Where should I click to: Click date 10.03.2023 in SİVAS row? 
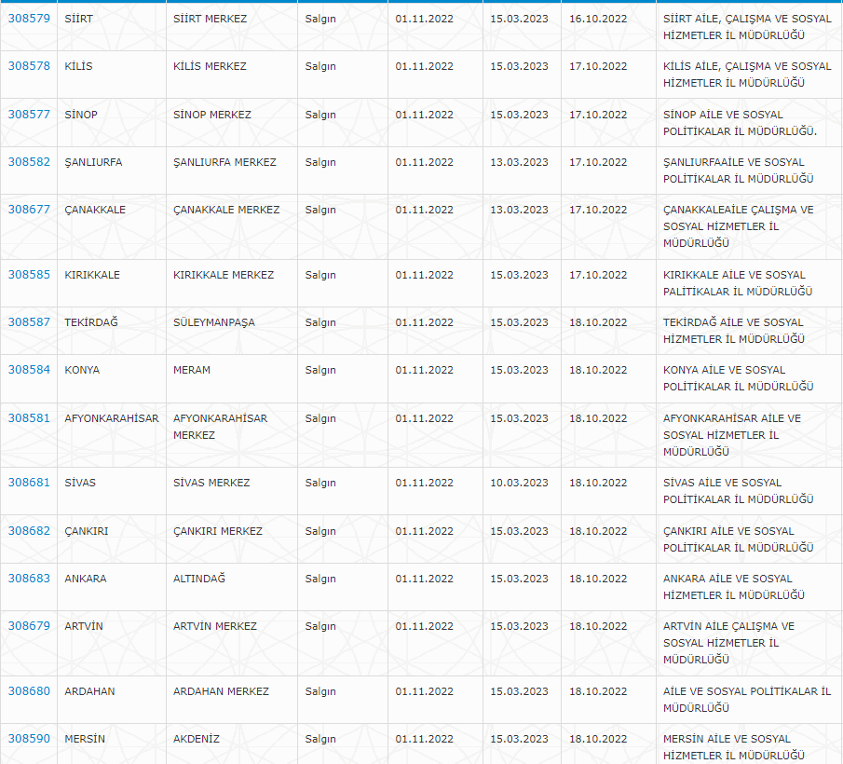click(519, 483)
